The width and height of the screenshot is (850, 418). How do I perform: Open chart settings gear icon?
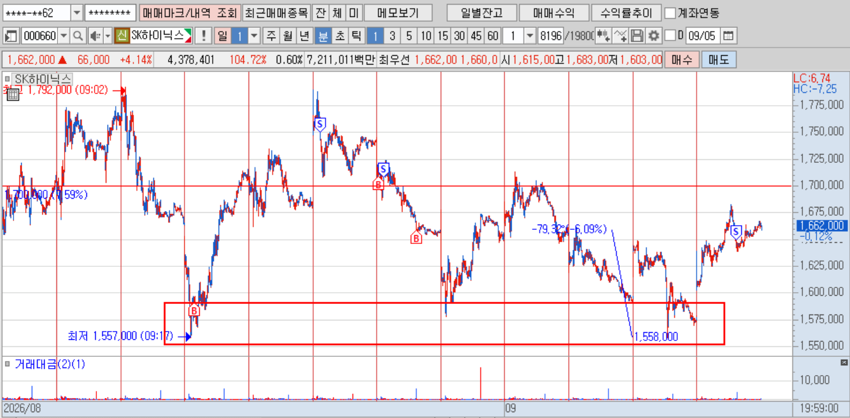point(654,36)
